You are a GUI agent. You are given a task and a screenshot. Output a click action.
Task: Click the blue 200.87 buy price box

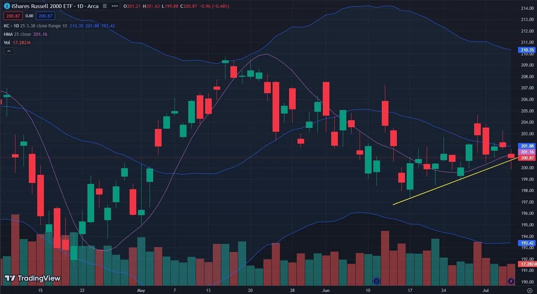[x=46, y=16]
